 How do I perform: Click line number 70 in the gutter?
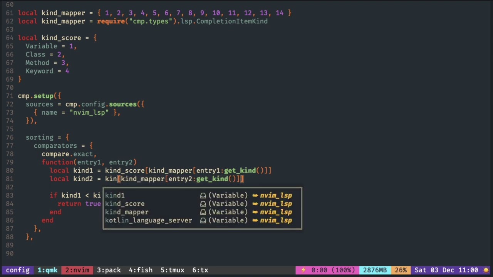(10, 88)
